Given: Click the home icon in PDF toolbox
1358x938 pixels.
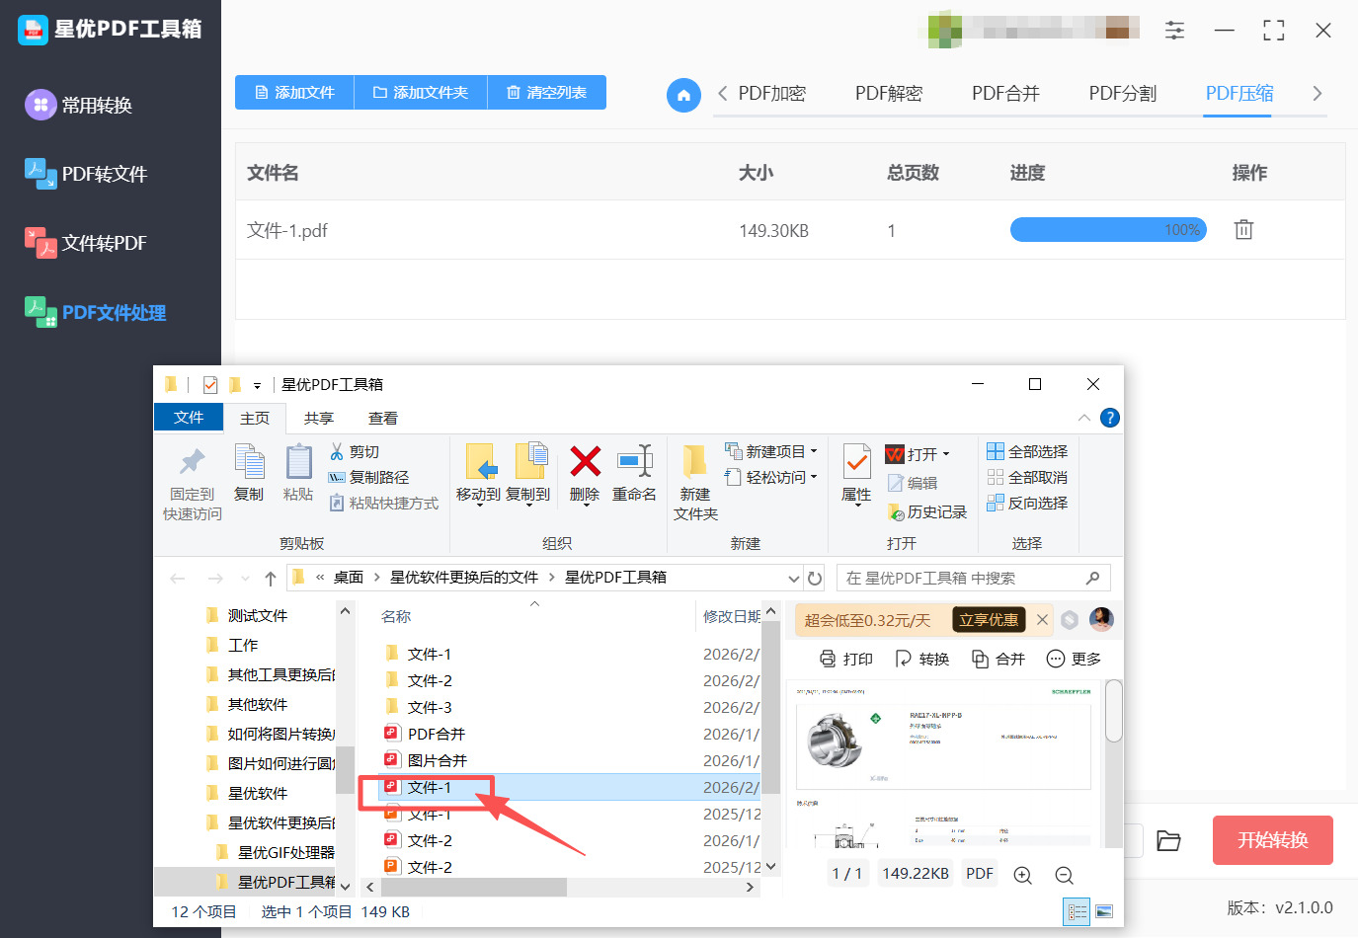Looking at the screenshot, I should (x=683, y=95).
